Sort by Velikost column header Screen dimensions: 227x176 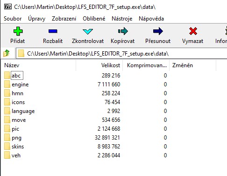(x=99, y=65)
